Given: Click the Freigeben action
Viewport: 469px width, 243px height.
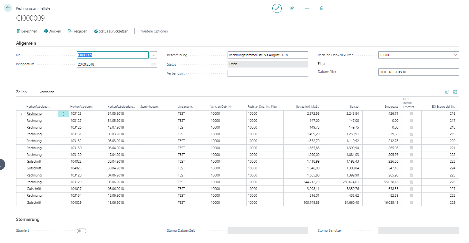Looking at the screenshot, I should point(77,31).
